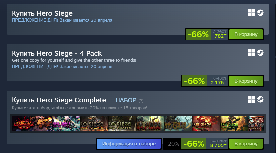Open the Информация о наборе button
This screenshot has height=153, width=276.
[x=129, y=144]
